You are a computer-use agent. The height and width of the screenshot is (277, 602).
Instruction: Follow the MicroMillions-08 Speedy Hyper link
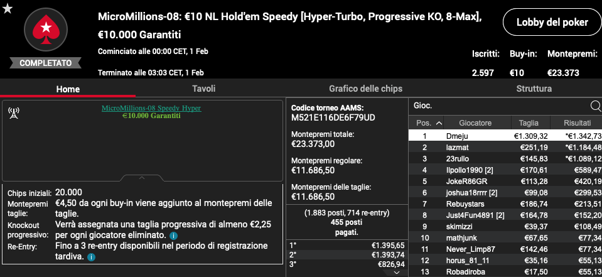(151, 108)
